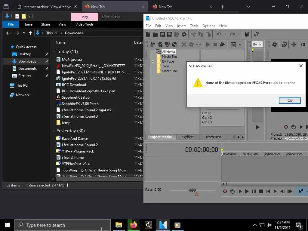Switch to the Explorer tab in VEGAS
Screen dimensions: 308x231
pyautogui.click(x=187, y=137)
